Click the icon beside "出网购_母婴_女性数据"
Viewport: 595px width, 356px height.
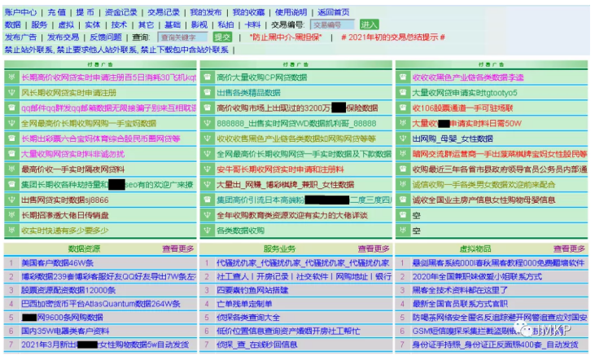(403, 138)
